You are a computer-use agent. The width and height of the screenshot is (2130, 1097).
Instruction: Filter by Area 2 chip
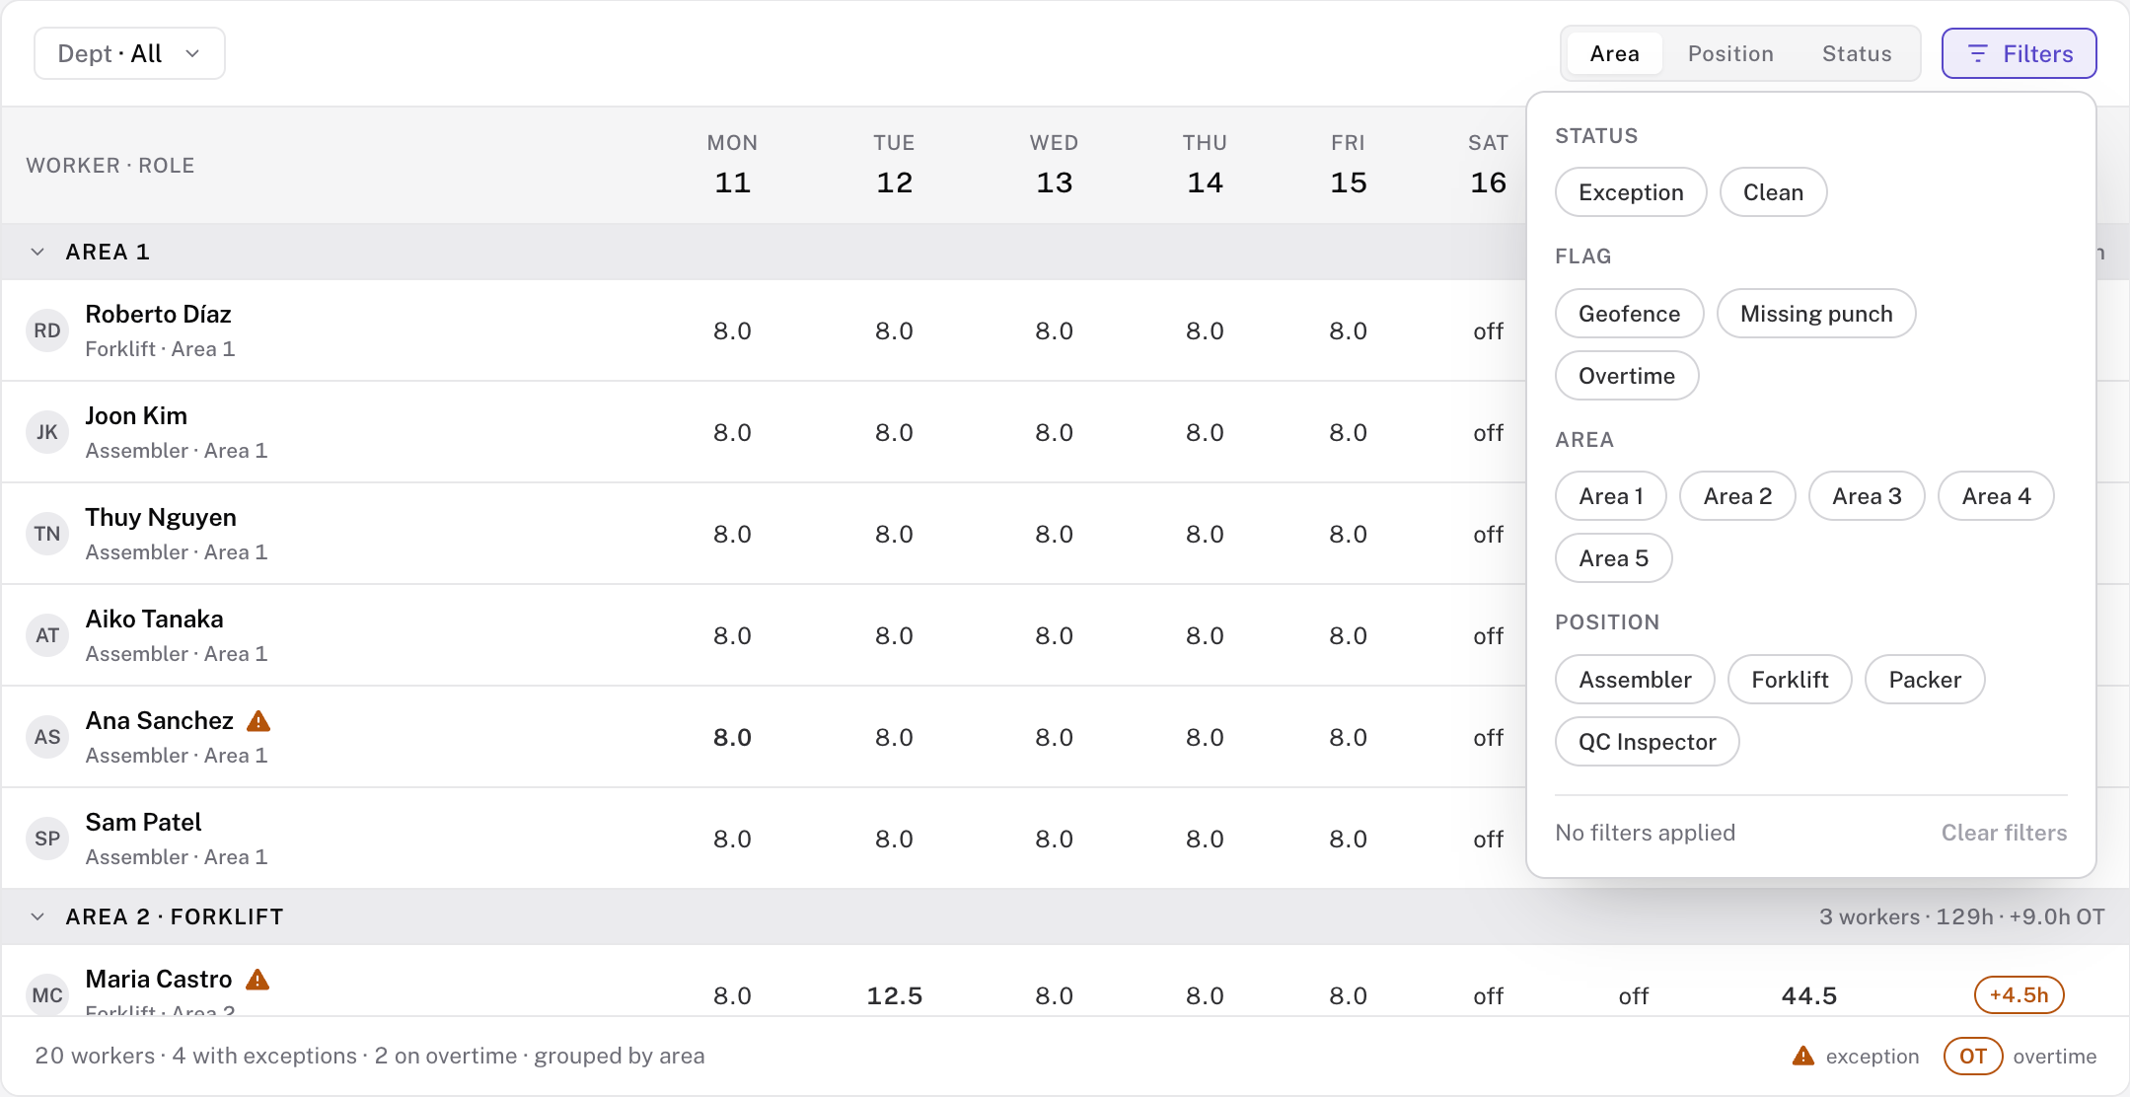[1737, 496]
